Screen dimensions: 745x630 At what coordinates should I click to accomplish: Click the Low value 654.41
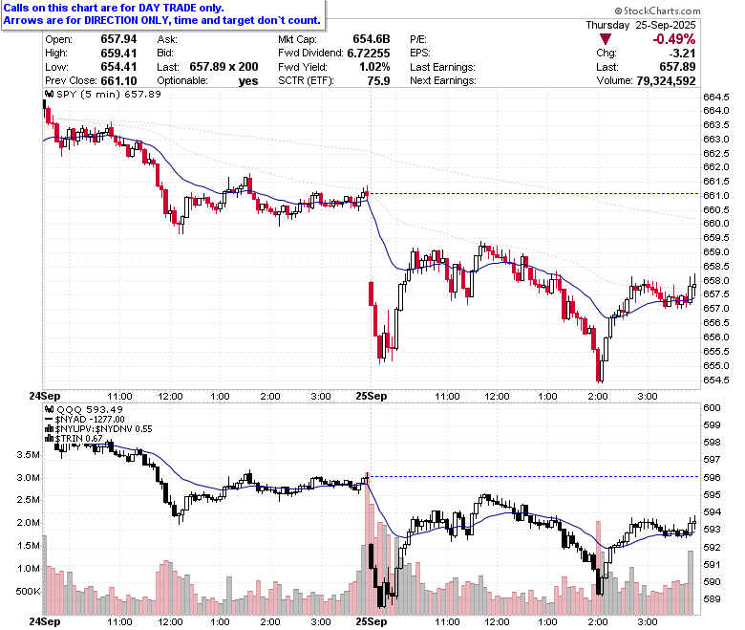pos(118,67)
